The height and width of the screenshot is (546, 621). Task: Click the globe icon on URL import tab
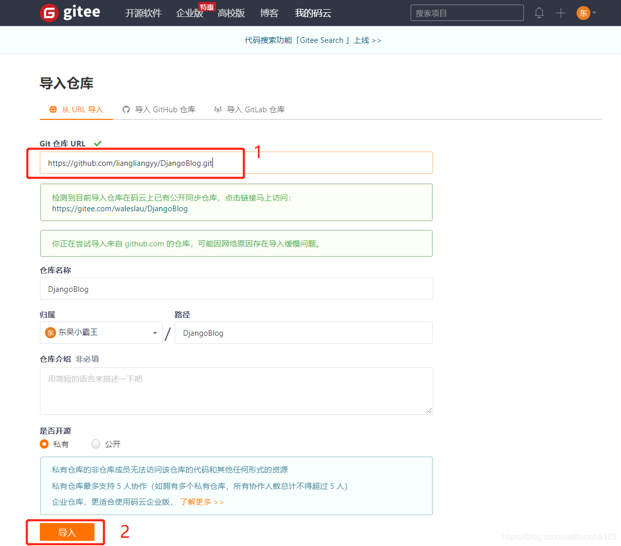(x=53, y=110)
